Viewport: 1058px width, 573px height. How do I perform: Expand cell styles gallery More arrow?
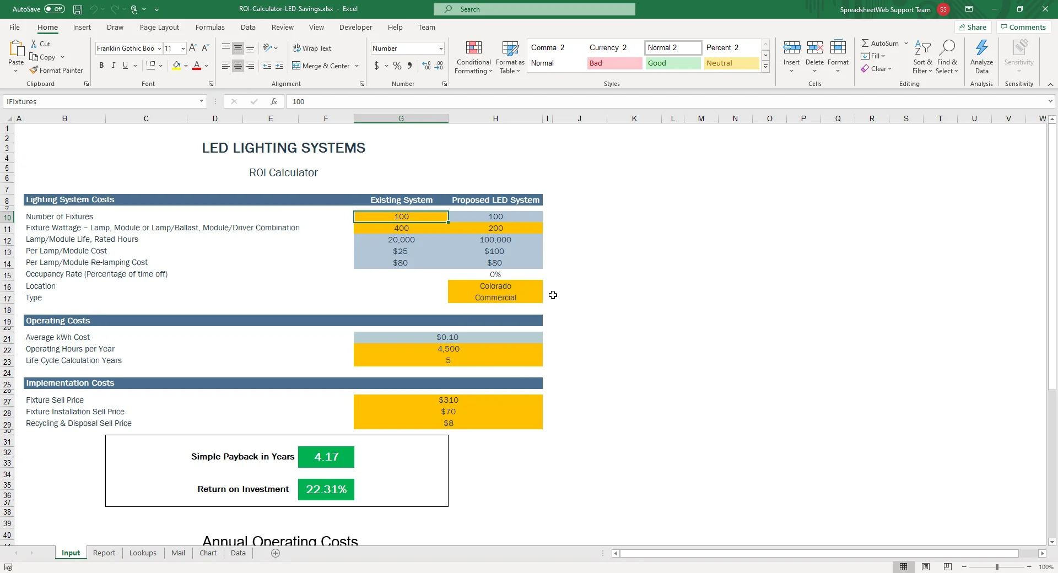pyautogui.click(x=765, y=67)
